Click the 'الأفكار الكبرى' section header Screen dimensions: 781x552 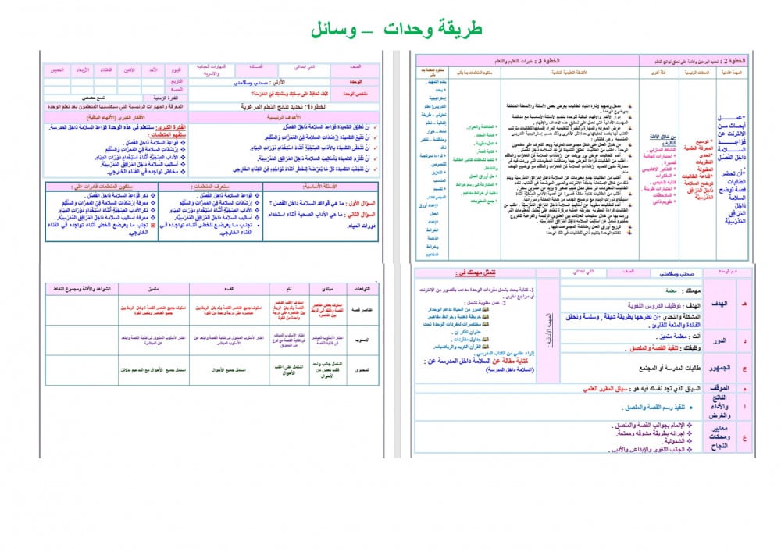point(115,116)
